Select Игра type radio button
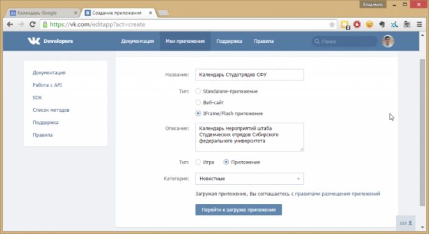 click(198, 162)
